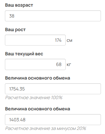The height and width of the screenshot is (134, 105).
Task: Click the reduced metabolism field with 1403.48
Action: point(53,120)
